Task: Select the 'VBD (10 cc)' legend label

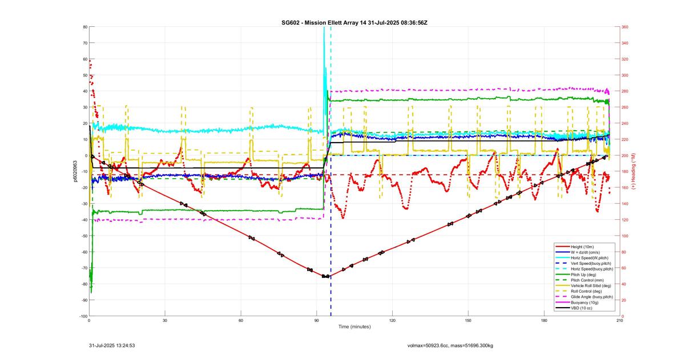Action: coord(581,308)
